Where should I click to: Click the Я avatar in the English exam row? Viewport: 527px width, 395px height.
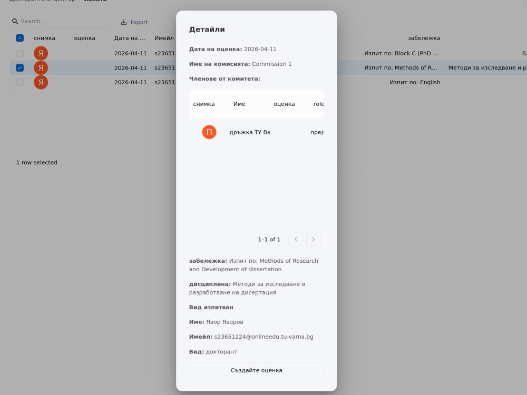coord(41,82)
